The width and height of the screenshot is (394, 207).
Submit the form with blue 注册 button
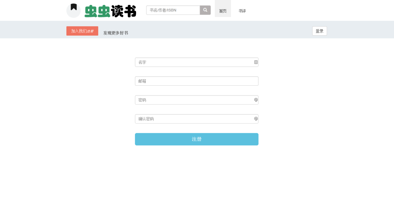pyautogui.click(x=196, y=139)
